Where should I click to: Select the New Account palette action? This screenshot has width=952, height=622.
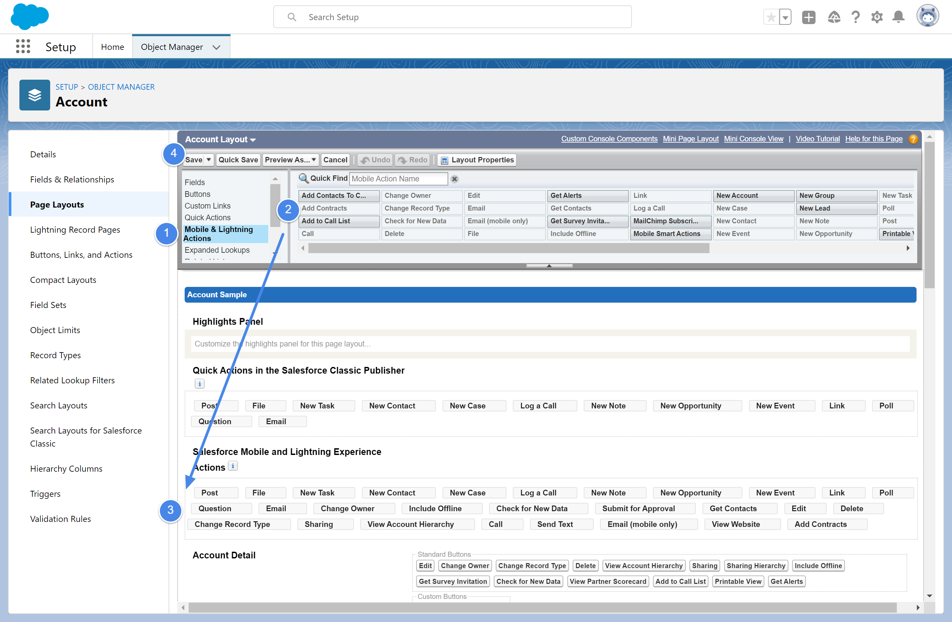(x=753, y=196)
